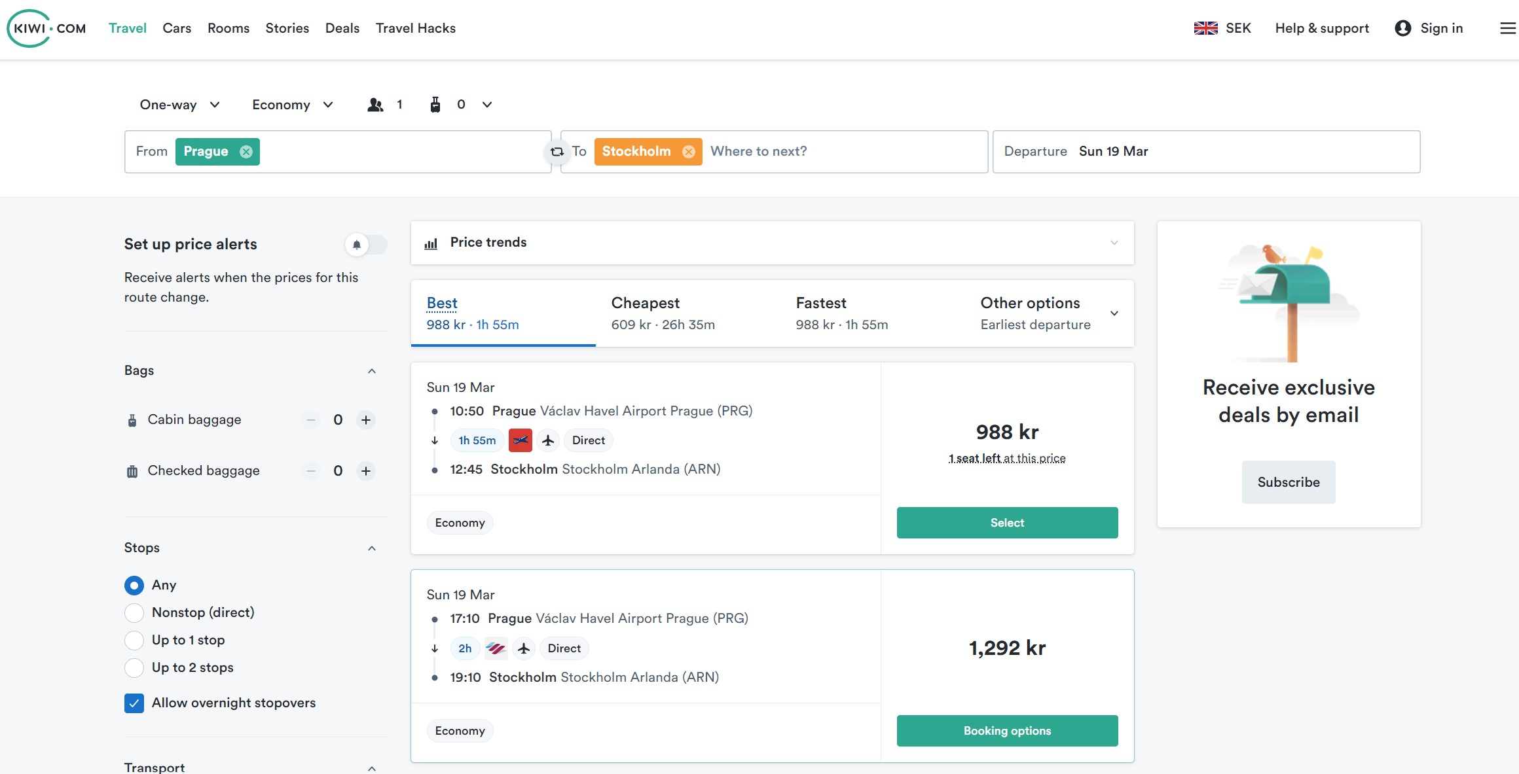Select the Any stops radio button
This screenshot has width=1519, height=774.
pos(134,586)
